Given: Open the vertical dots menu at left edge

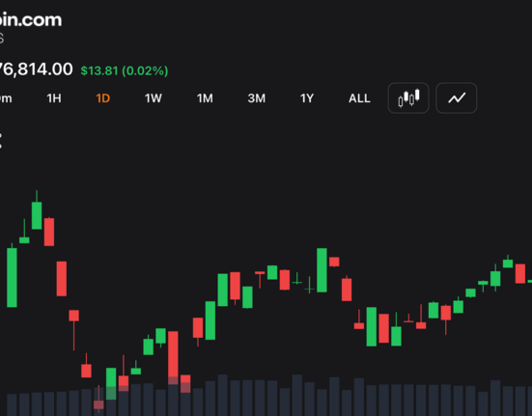Looking at the screenshot, I should coord(1,141).
